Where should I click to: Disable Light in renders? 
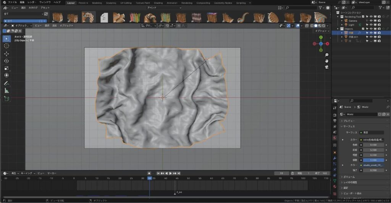[x=379, y=25]
